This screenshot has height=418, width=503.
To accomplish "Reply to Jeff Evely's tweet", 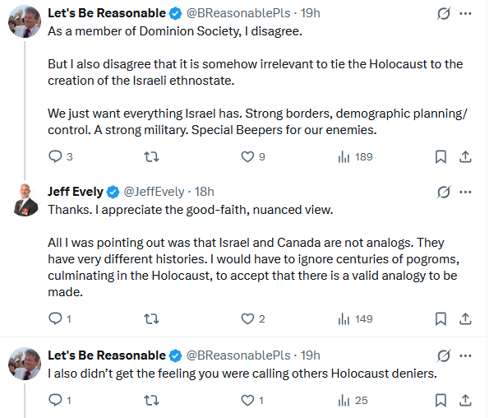I will coord(56,318).
